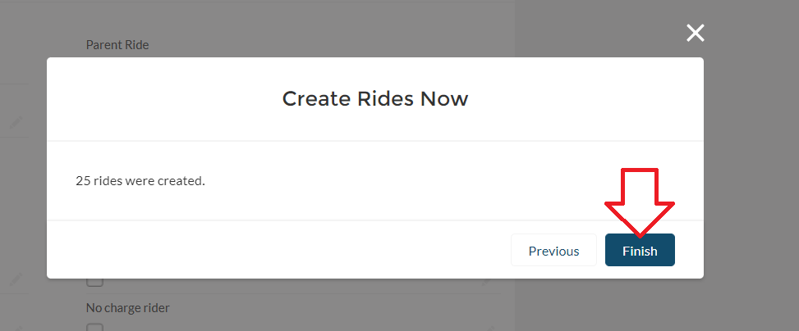Toggle the checkbox above No charge rider label
The height and width of the screenshot is (331, 799).
tap(95, 281)
